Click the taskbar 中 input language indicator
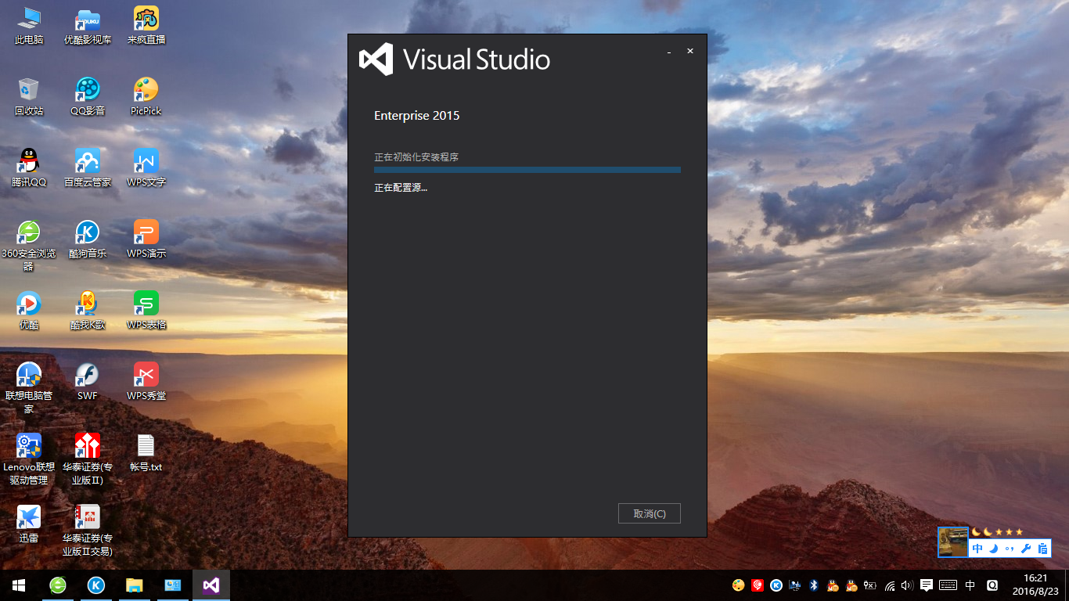This screenshot has width=1069, height=601. tap(970, 585)
